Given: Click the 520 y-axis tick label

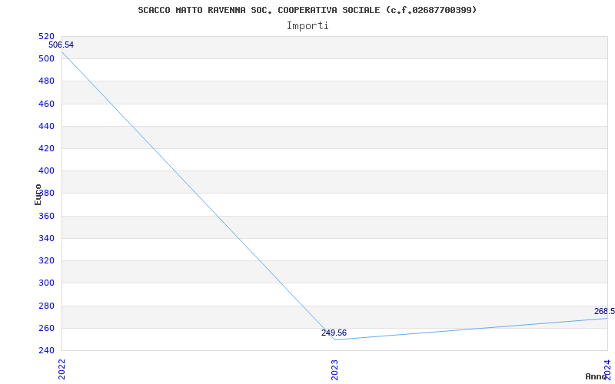Looking at the screenshot, I should 46,36.
